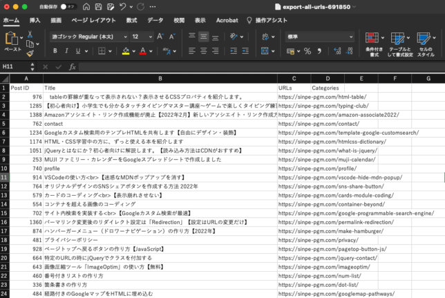Click the Orientation text angle icon
445x298 pixels.
click(x=234, y=37)
